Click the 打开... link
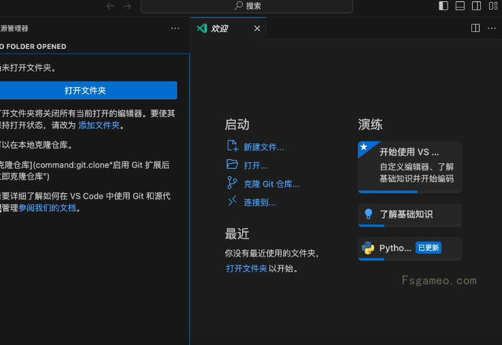The image size is (502, 345). point(256,165)
